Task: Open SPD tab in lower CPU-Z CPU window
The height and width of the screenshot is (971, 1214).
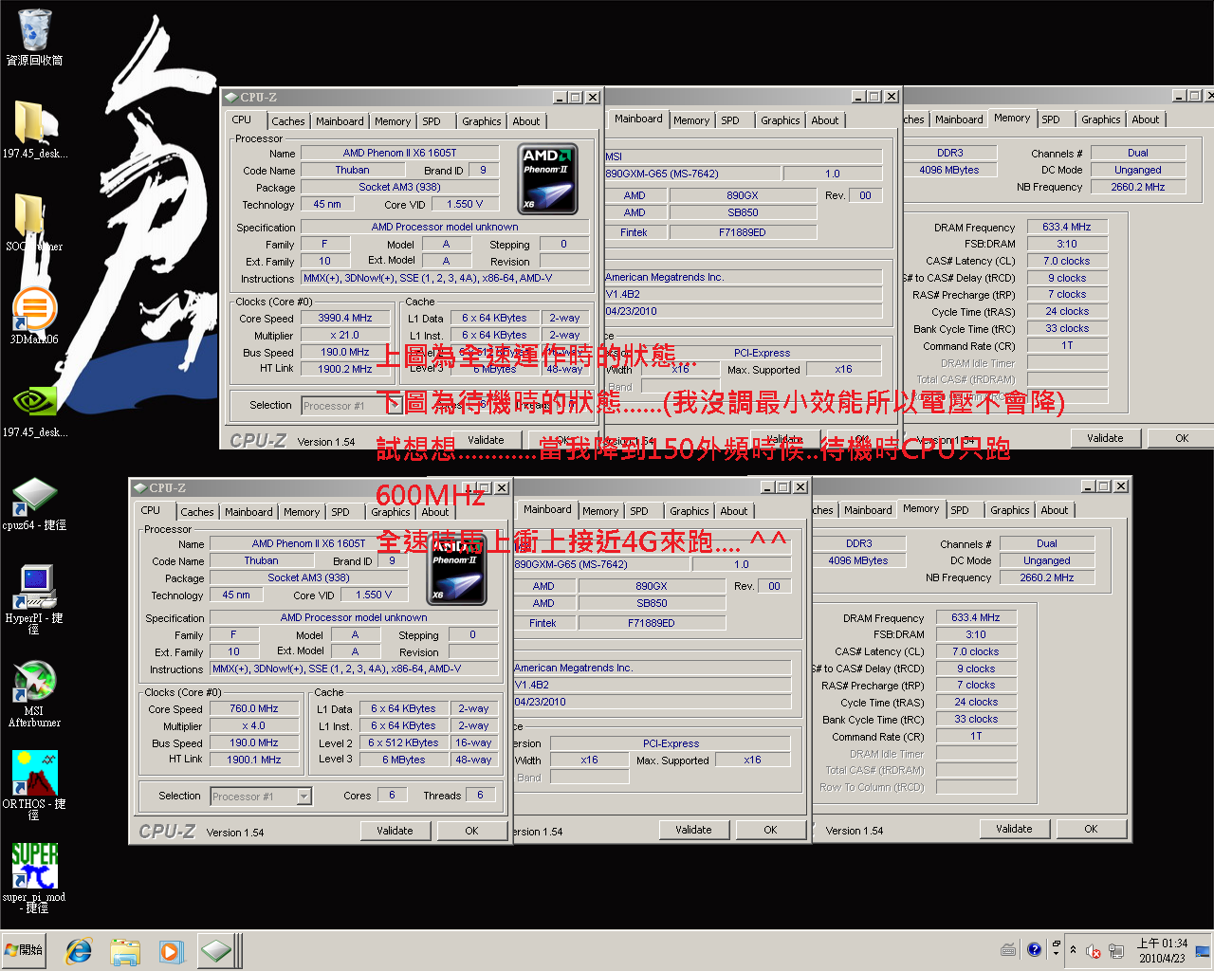Action: (x=340, y=512)
